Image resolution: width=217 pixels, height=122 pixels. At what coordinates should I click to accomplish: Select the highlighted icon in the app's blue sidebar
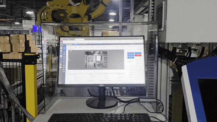point(64,48)
